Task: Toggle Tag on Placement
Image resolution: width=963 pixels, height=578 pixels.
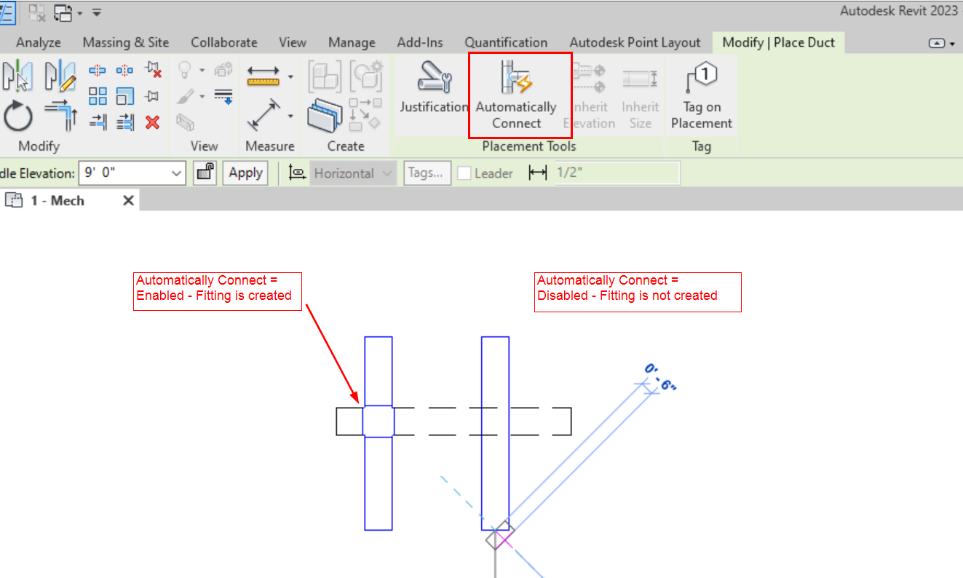Action: [x=702, y=95]
